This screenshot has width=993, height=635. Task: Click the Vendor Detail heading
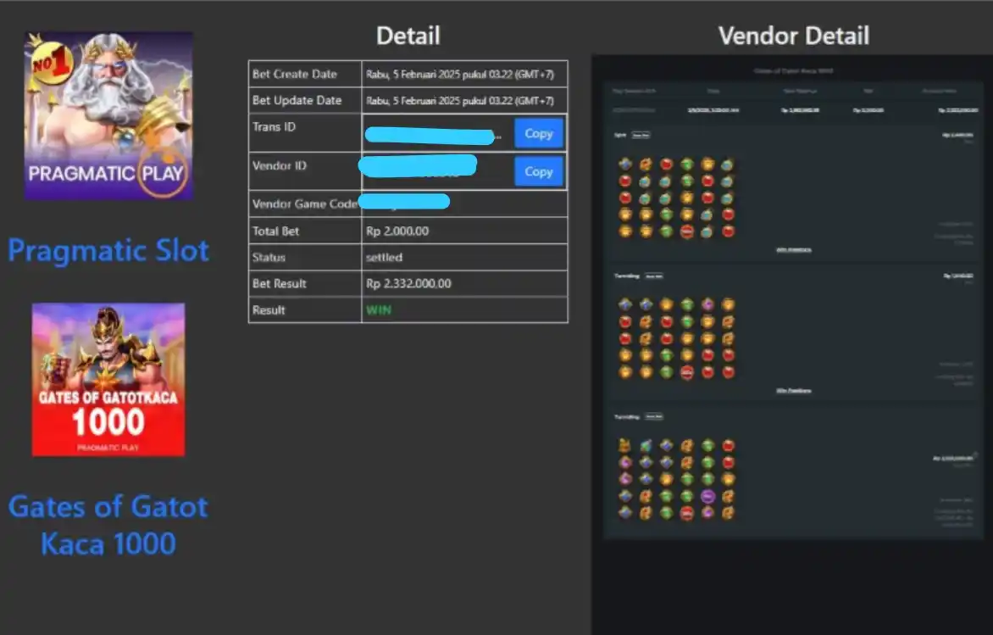(x=793, y=36)
